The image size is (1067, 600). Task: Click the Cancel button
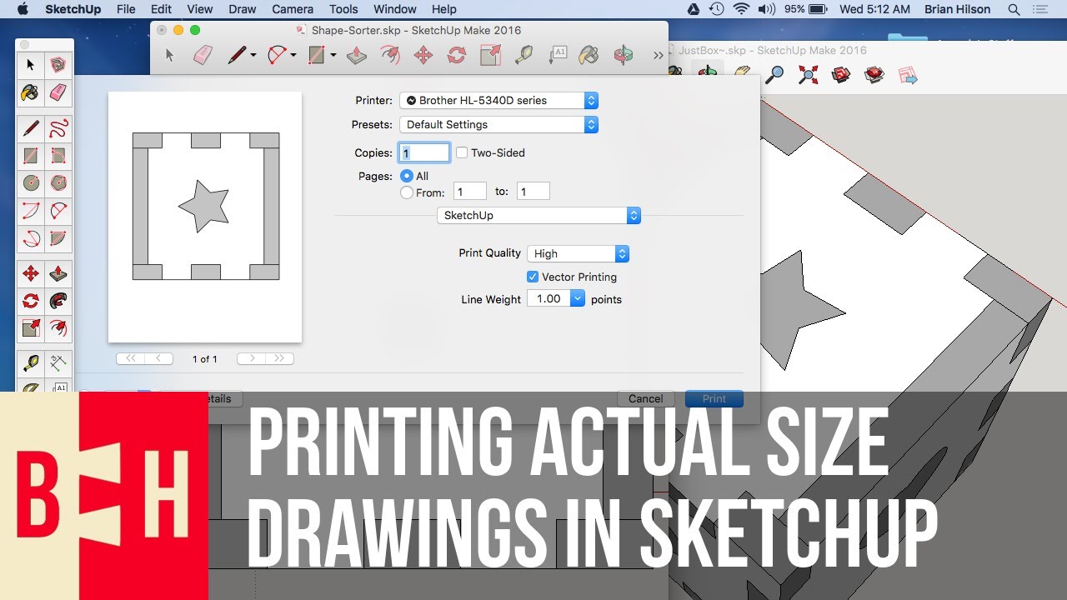coord(646,398)
